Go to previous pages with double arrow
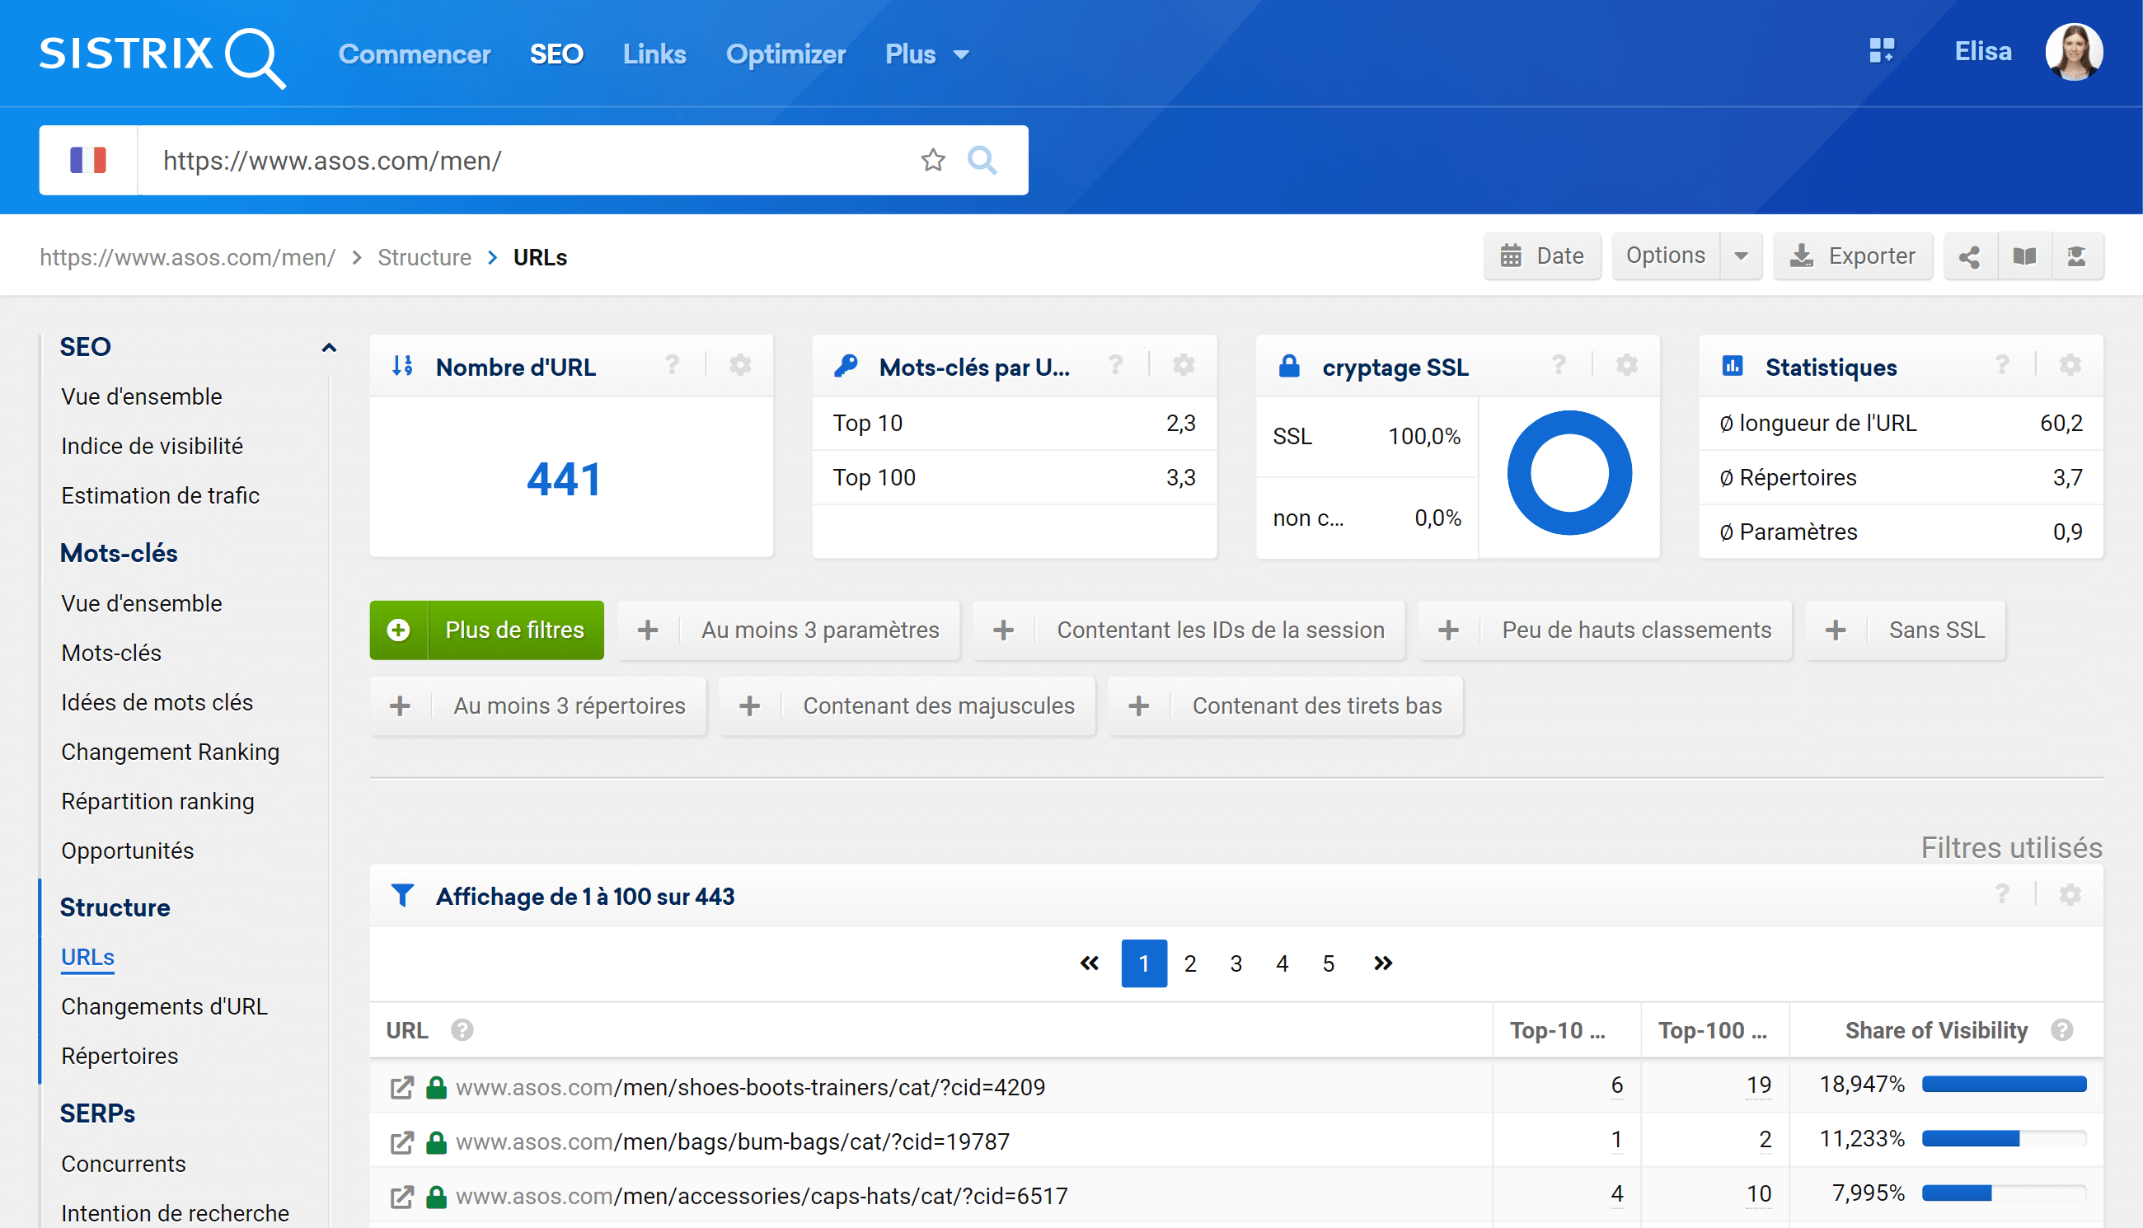The width and height of the screenshot is (2143, 1228). click(1090, 963)
